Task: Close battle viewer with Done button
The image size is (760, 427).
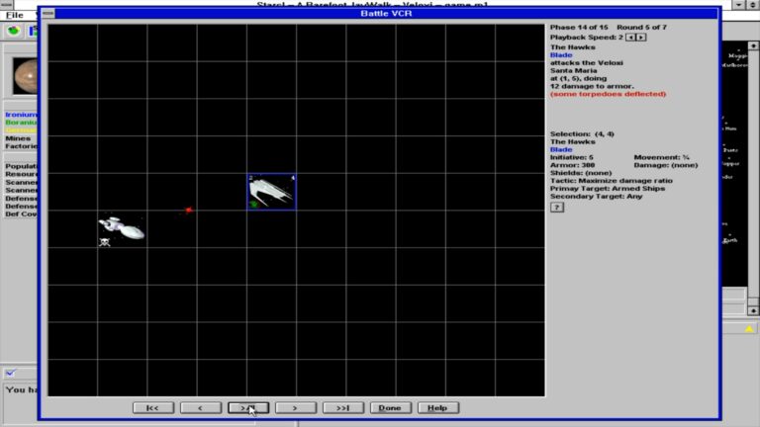Action: pos(391,407)
